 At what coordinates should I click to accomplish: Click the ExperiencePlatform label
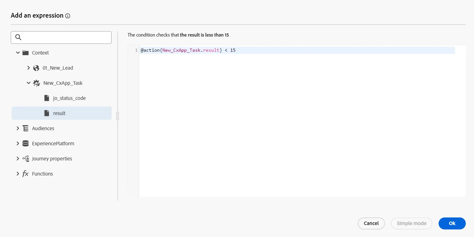coord(53,143)
